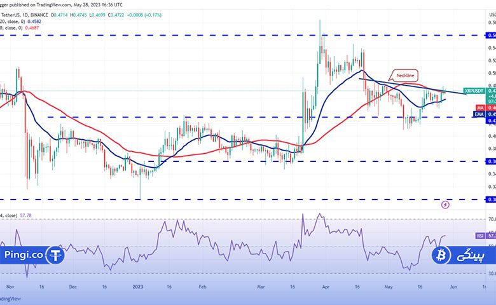The height and width of the screenshot is (305, 496).
Task: Click the close value C0.4722
Action: [116, 15]
